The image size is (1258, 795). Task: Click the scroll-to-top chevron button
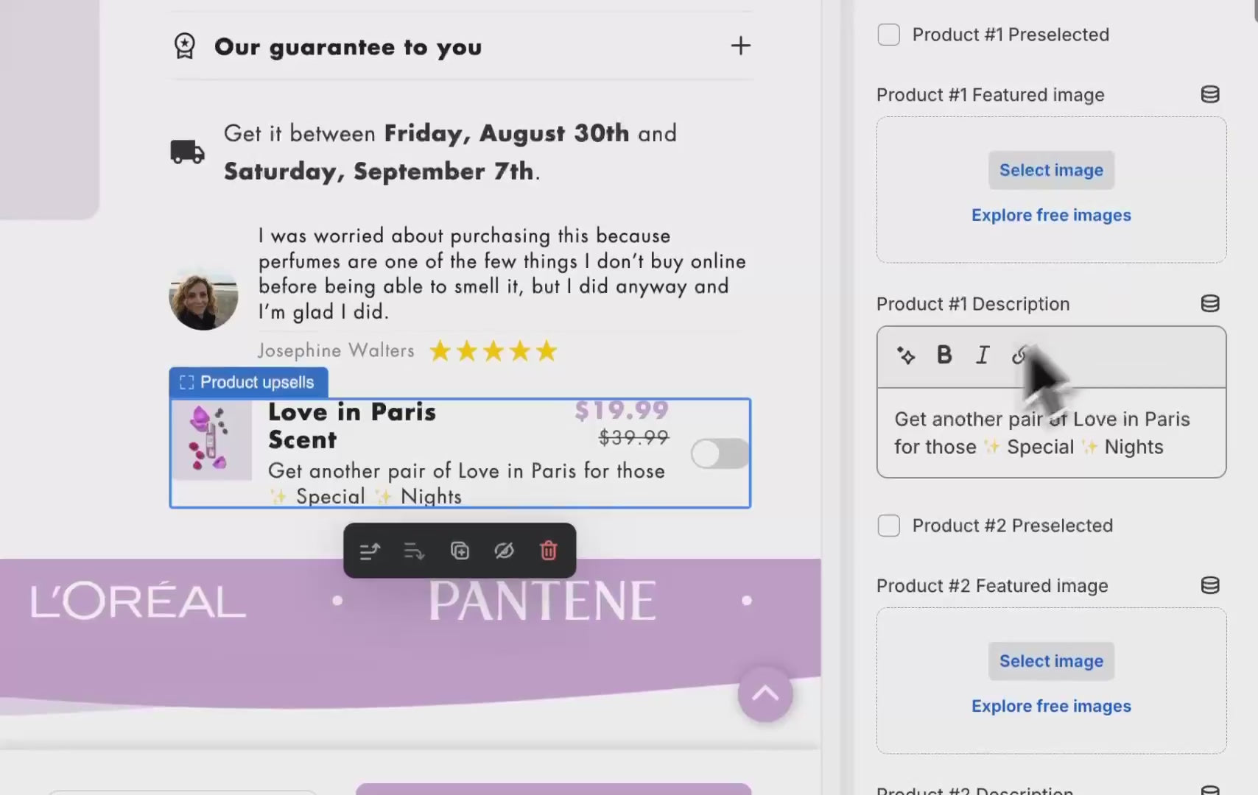point(765,693)
